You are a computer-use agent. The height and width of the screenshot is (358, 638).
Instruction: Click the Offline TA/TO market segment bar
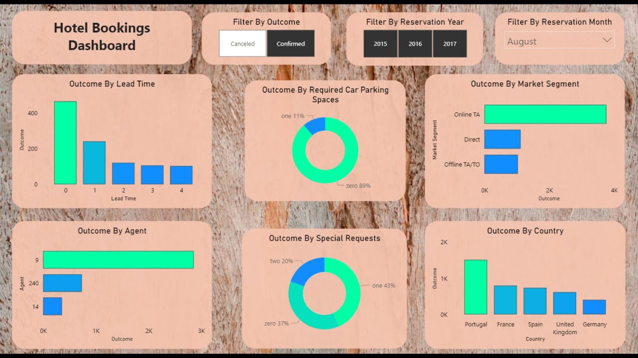(501, 164)
